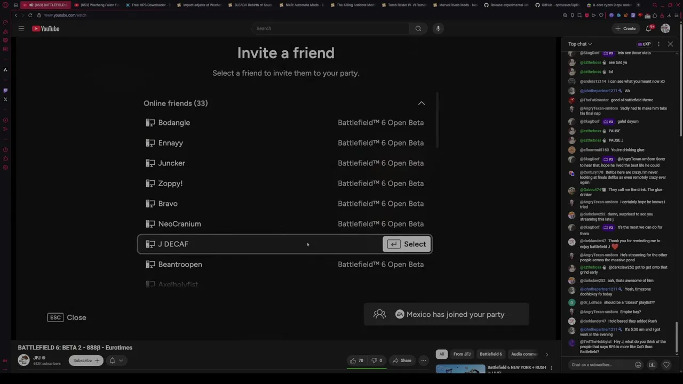Click @Dr_Lolface chat username

591,302
